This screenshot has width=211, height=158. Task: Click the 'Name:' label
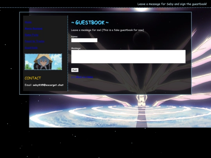(74, 37)
